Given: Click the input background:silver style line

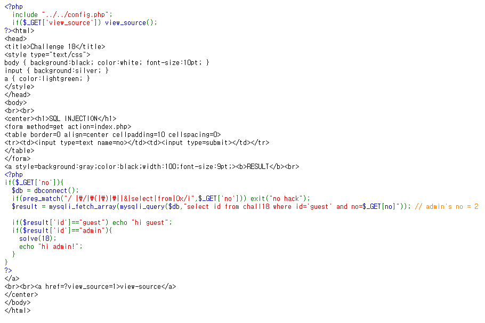Looking at the screenshot, I should [x=56, y=71].
